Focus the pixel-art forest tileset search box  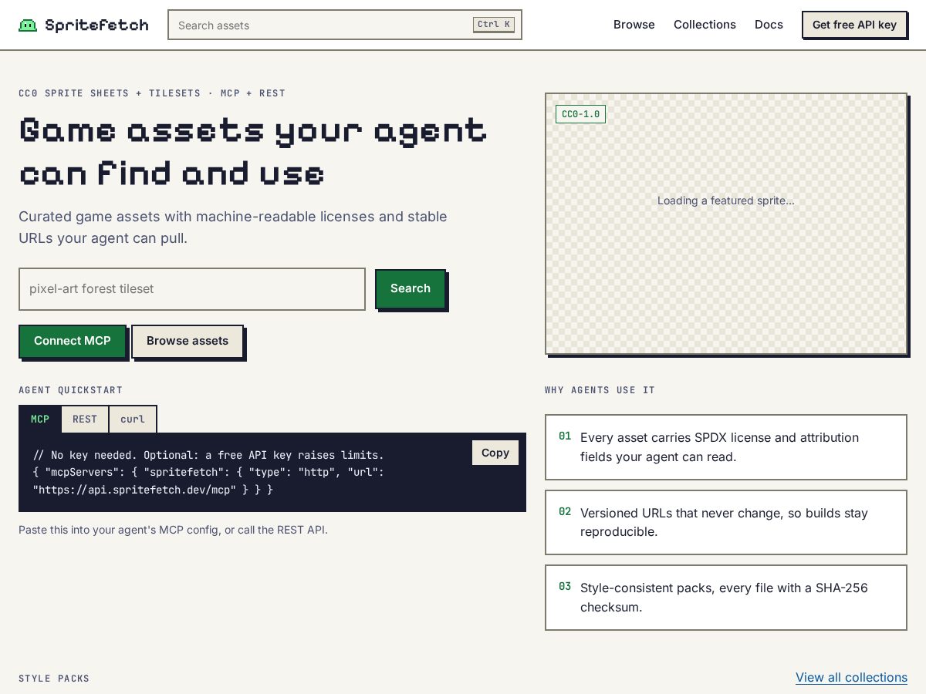coord(192,289)
